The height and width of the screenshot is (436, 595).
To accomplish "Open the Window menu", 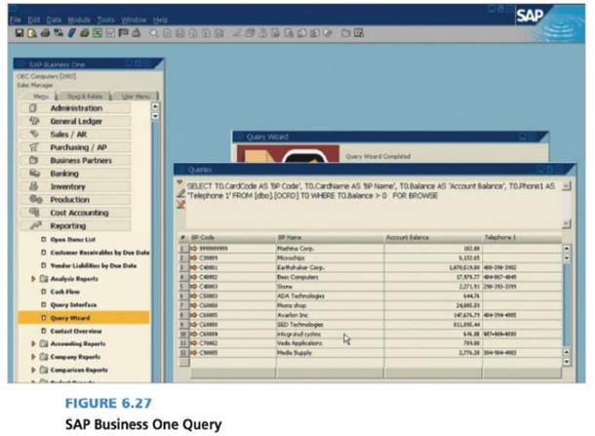I will coord(134,20).
